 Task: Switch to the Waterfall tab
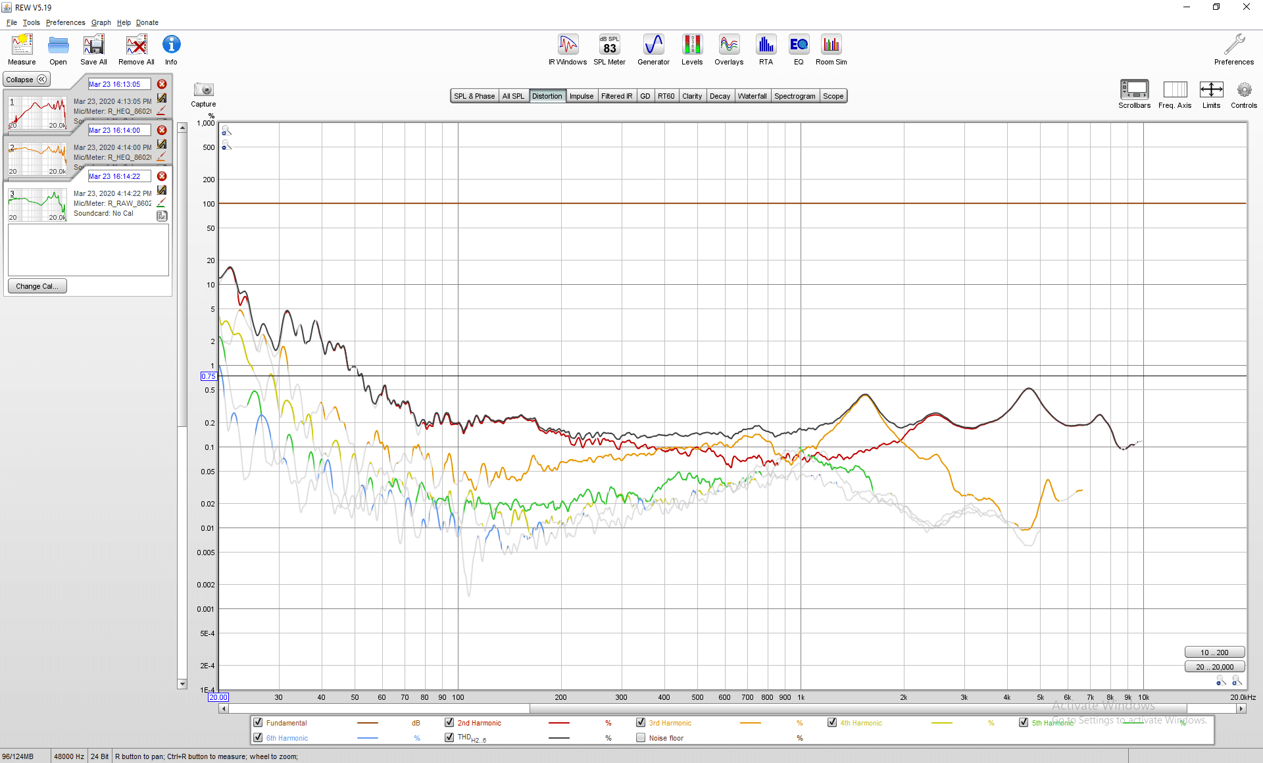point(752,96)
